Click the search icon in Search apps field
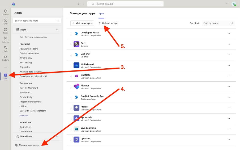 click(x=58, y=21)
